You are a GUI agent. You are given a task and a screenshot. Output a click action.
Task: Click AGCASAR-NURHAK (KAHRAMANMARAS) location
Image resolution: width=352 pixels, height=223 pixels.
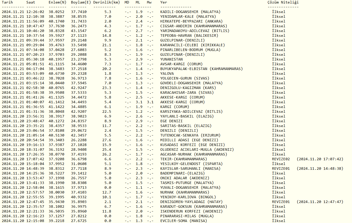193,154
